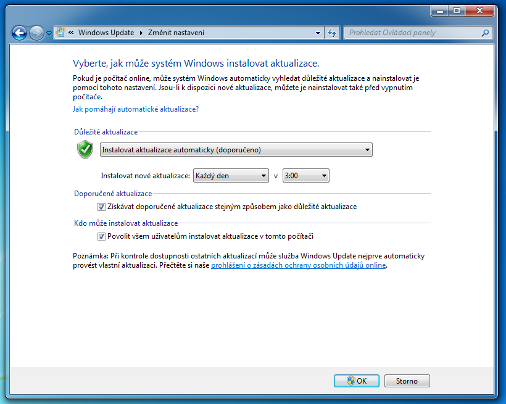Click the page title Vyberte, jak může systém
The width and height of the screenshot is (506, 404).
[x=196, y=64]
